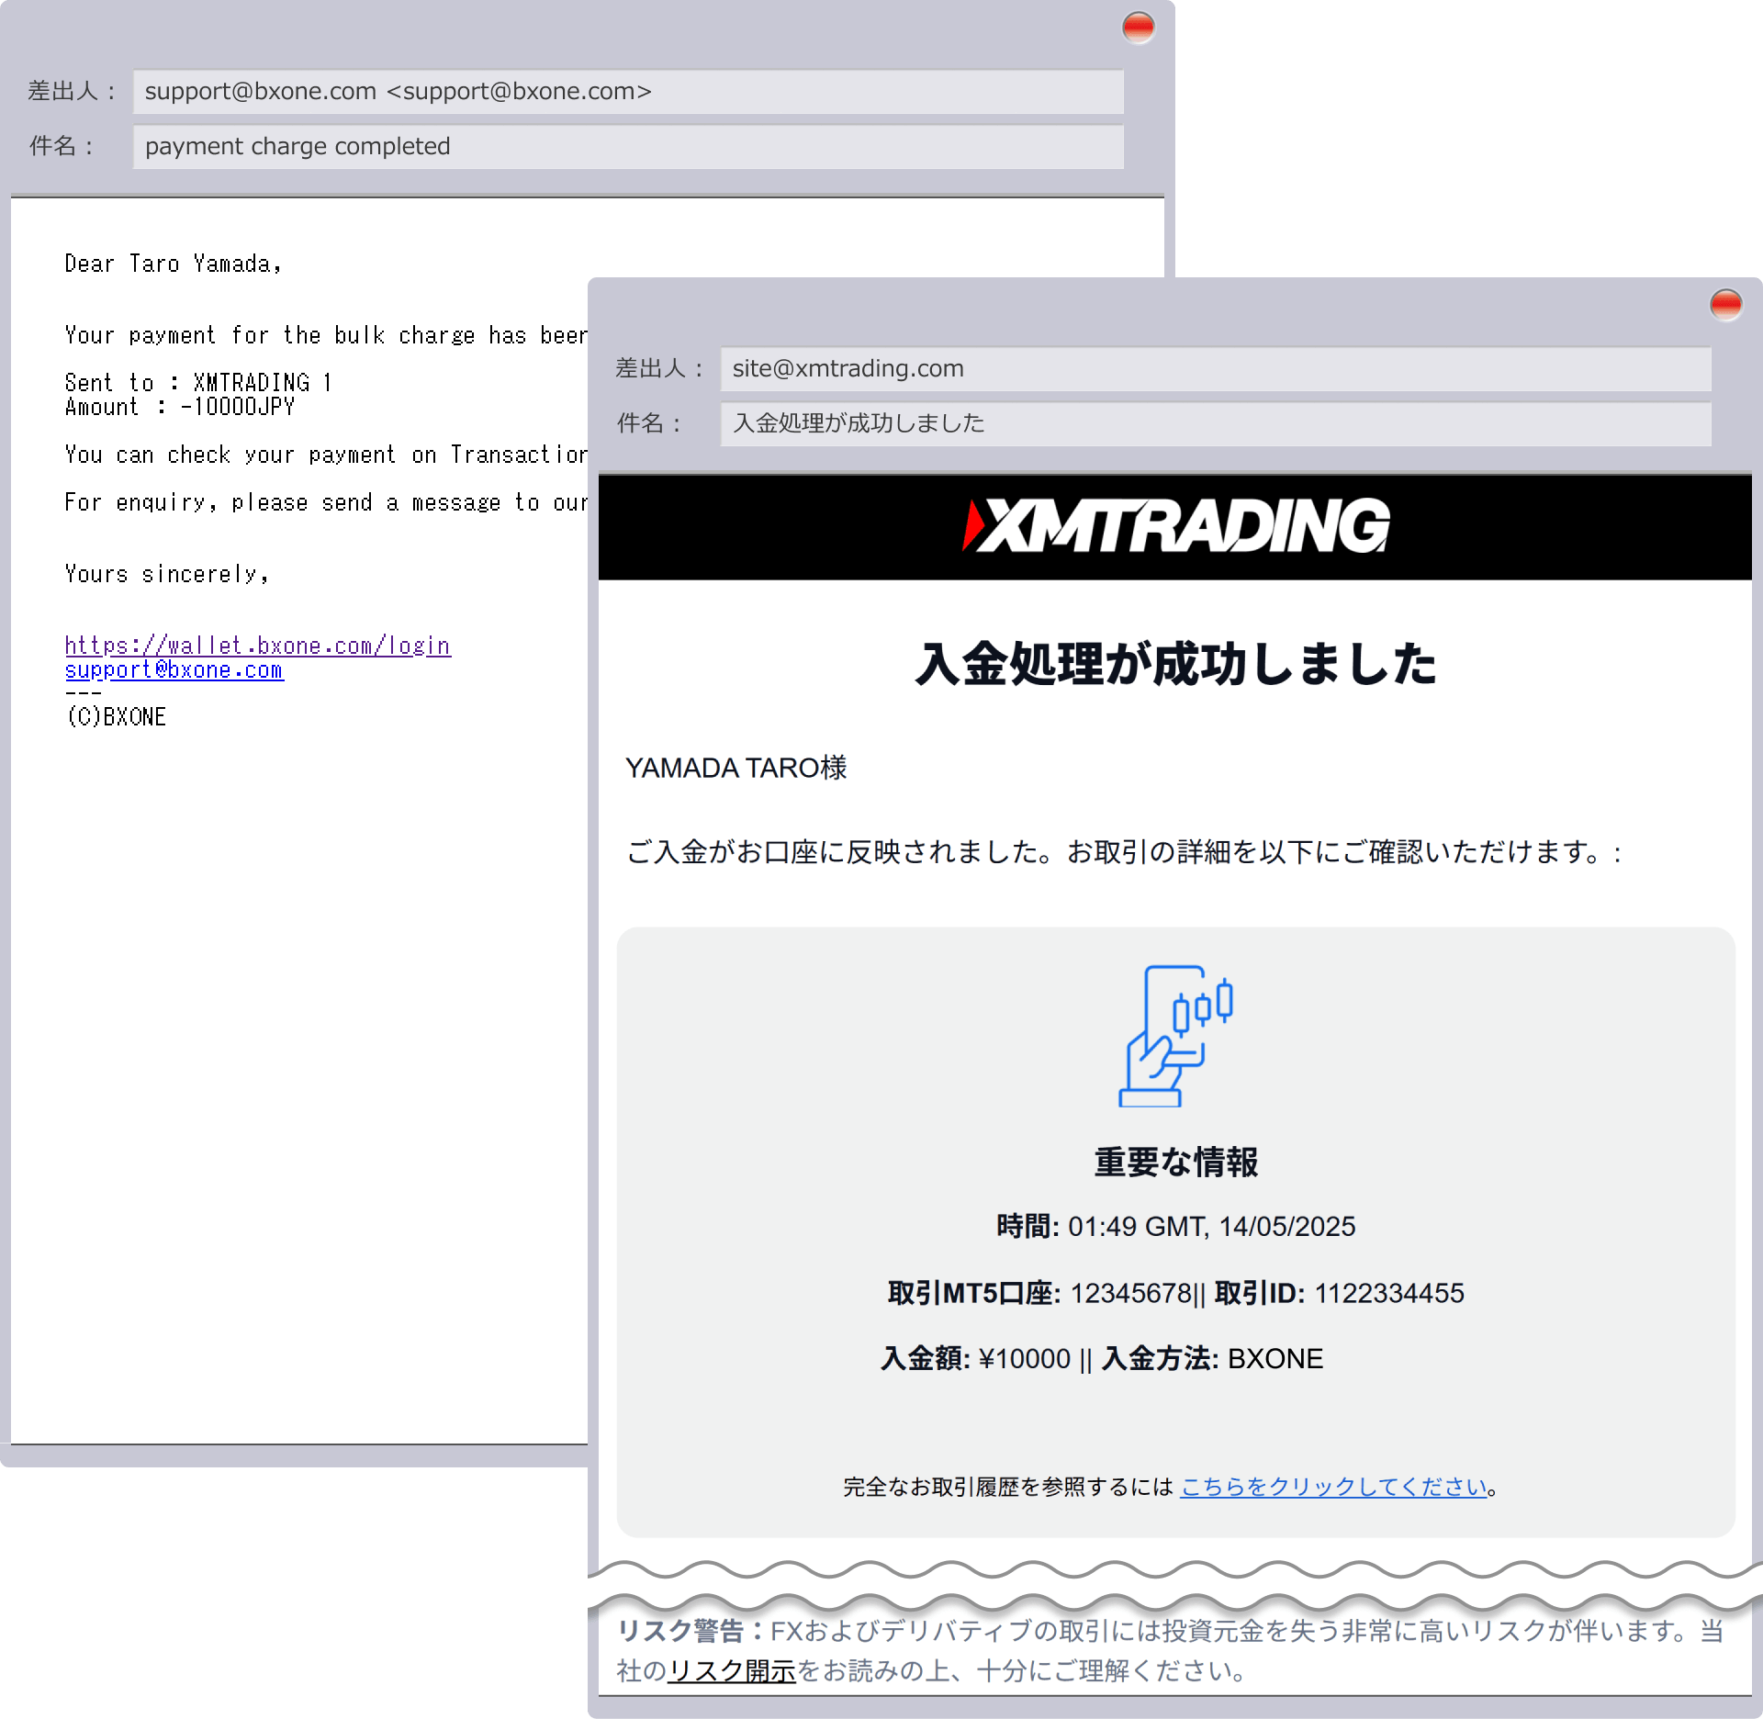Click the blue phone trading chart icon
Screen dimensions: 1763x1719
[x=1175, y=1035]
